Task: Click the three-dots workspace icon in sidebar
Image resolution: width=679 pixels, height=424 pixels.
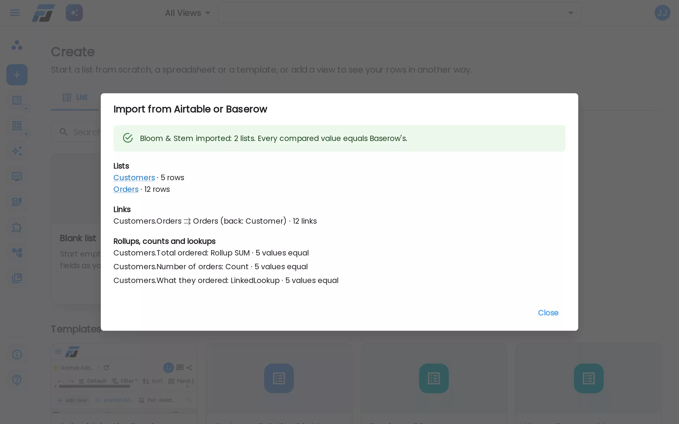Action: tap(17, 45)
